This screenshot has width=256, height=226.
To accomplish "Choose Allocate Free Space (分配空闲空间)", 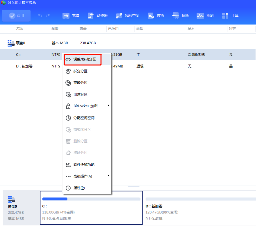I will point(84,118).
